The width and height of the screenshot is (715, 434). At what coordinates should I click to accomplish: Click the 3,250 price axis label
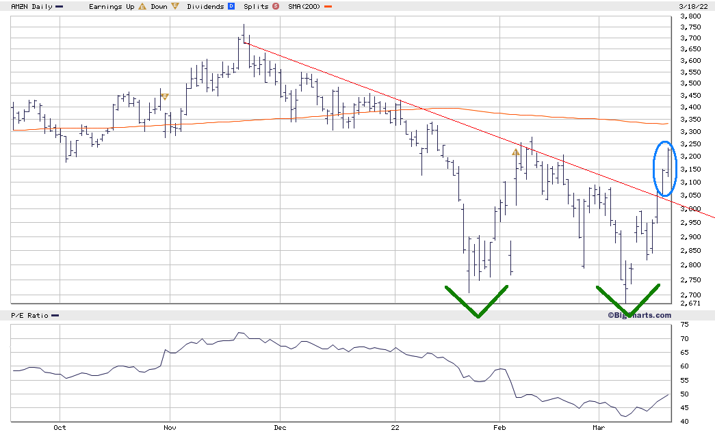click(690, 144)
